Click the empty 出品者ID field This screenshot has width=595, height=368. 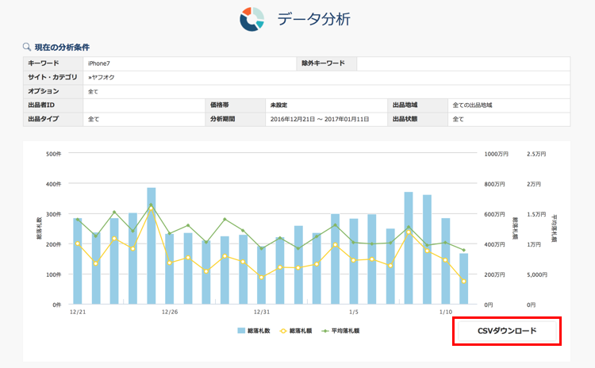point(143,105)
